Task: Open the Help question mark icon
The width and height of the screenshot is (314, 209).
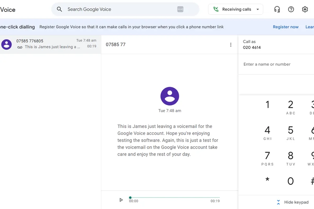Action: pos(291,9)
